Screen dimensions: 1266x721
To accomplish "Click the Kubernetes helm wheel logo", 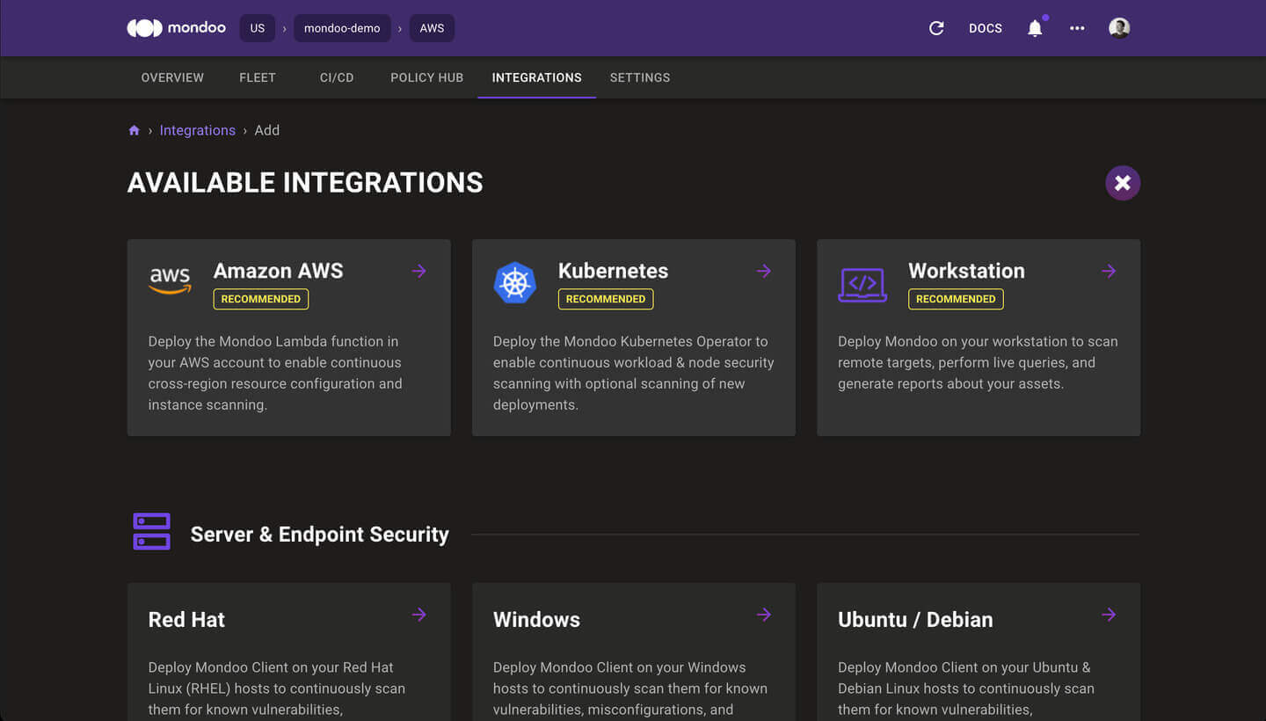I will 514,281.
